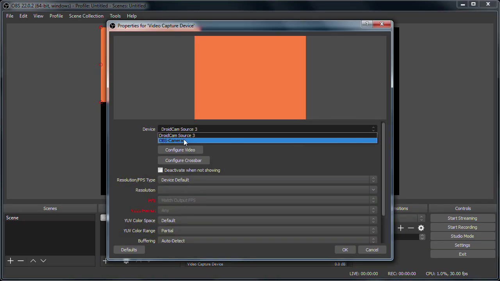Enable Studio Mode

[x=462, y=236]
